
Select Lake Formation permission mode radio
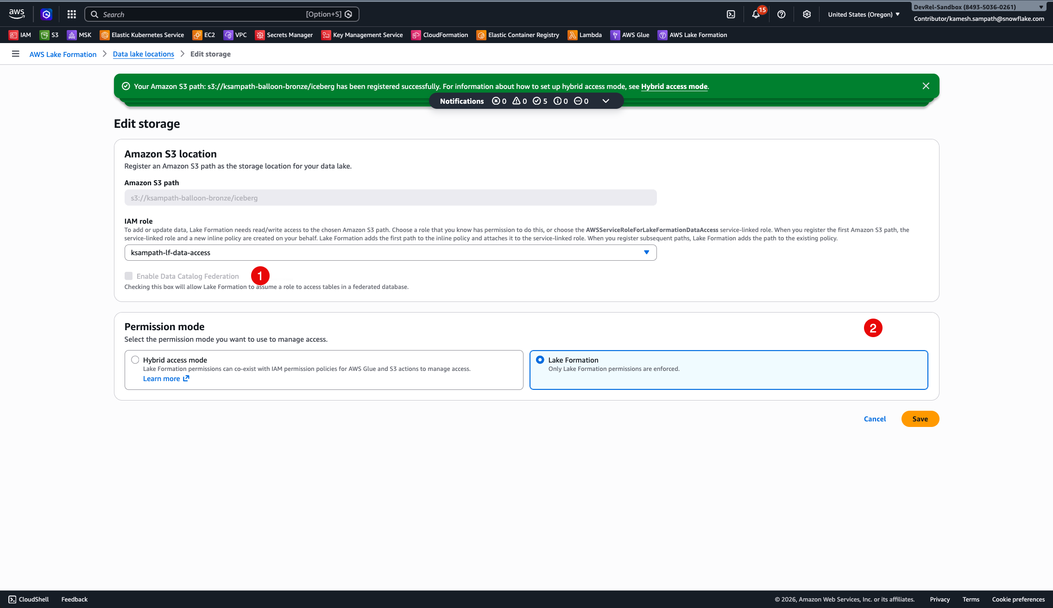point(540,360)
